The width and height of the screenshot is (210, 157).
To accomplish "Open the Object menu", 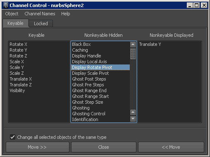I will [12, 14].
